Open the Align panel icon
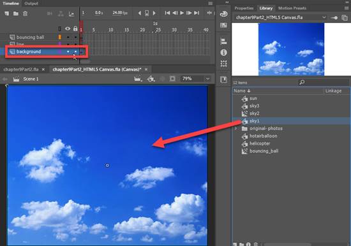This screenshot has width=351, height=246. [x=223, y=41]
